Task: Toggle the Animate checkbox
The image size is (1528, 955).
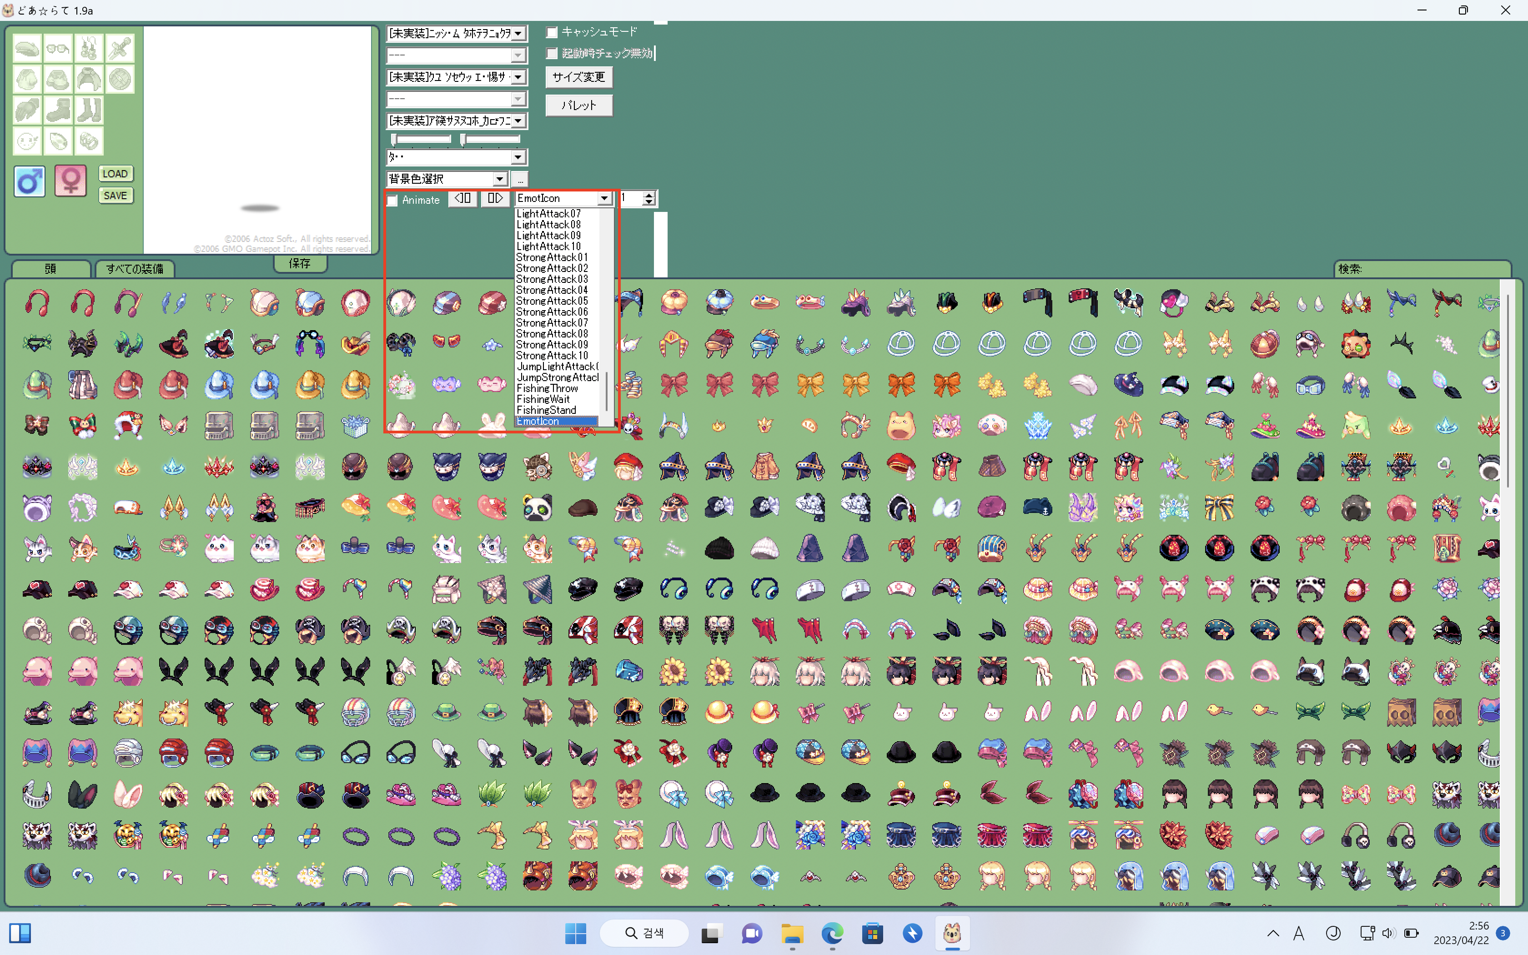Action: pyautogui.click(x=392, y=200)
